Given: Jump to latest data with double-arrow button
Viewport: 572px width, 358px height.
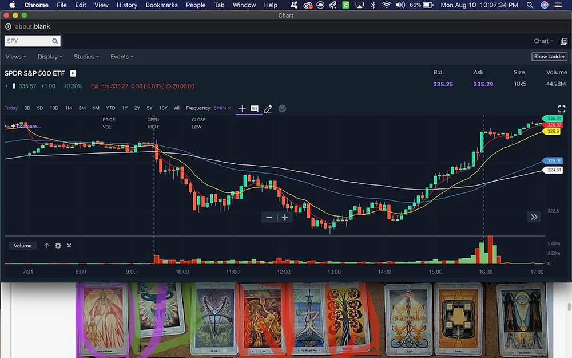Looking at the screenshot, I should [x=534, y=217].
